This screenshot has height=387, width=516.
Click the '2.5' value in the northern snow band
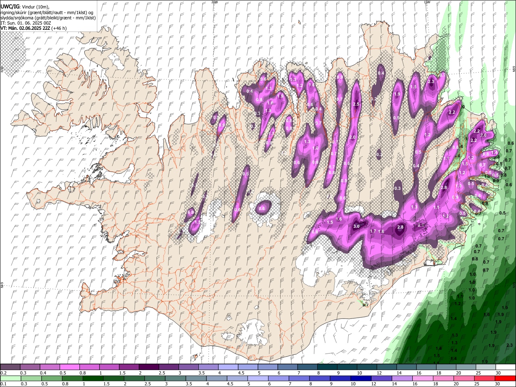[x=356, y=104]
